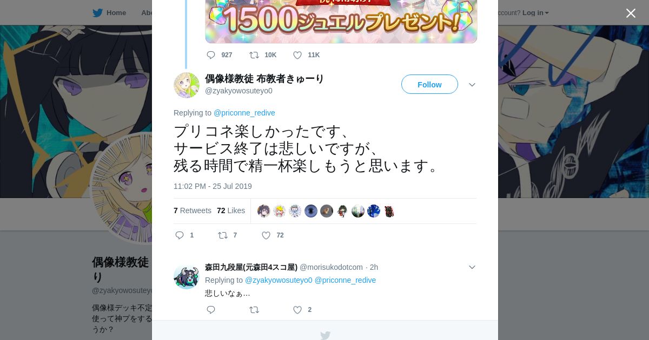Viewport: 649px width, 340px height.
Task: Open the 11:02 PM - 25 Jul 2019 timestamp
Action: [213, 186]
